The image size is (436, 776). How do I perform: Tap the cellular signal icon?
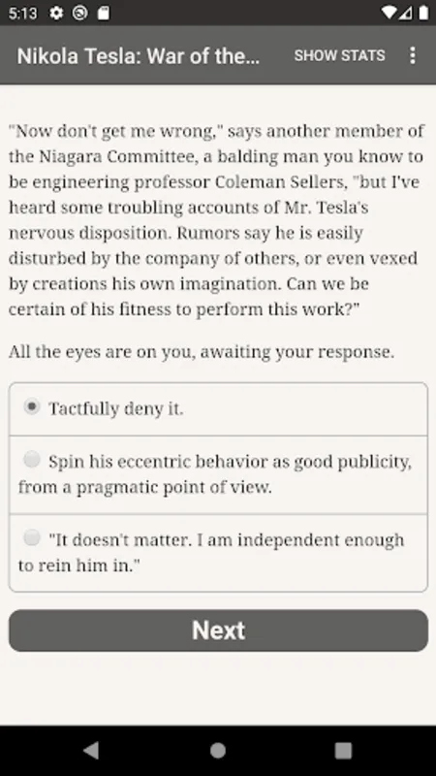pyautogui.click(x=406, y=13)
